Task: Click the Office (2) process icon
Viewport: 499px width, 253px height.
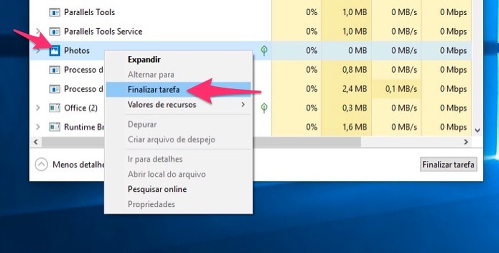Action: click(55, 108)
